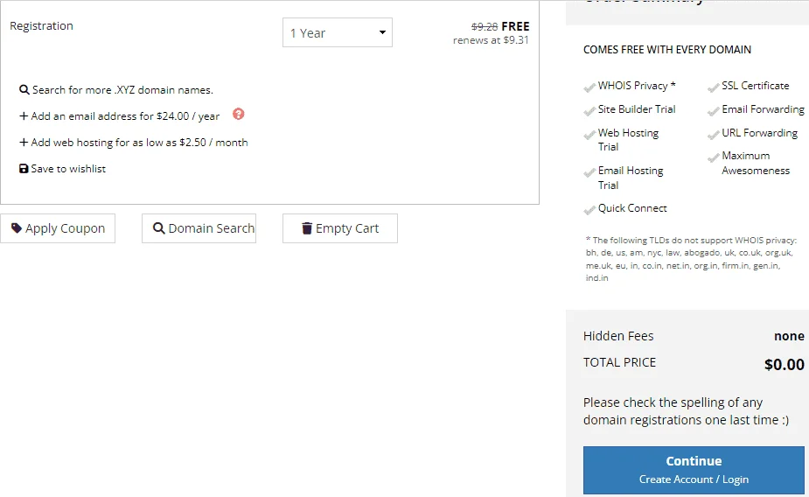This screenshot has height=497, width=809.
Task: Click the SSL Certificate text
Action: coord(756,86)
